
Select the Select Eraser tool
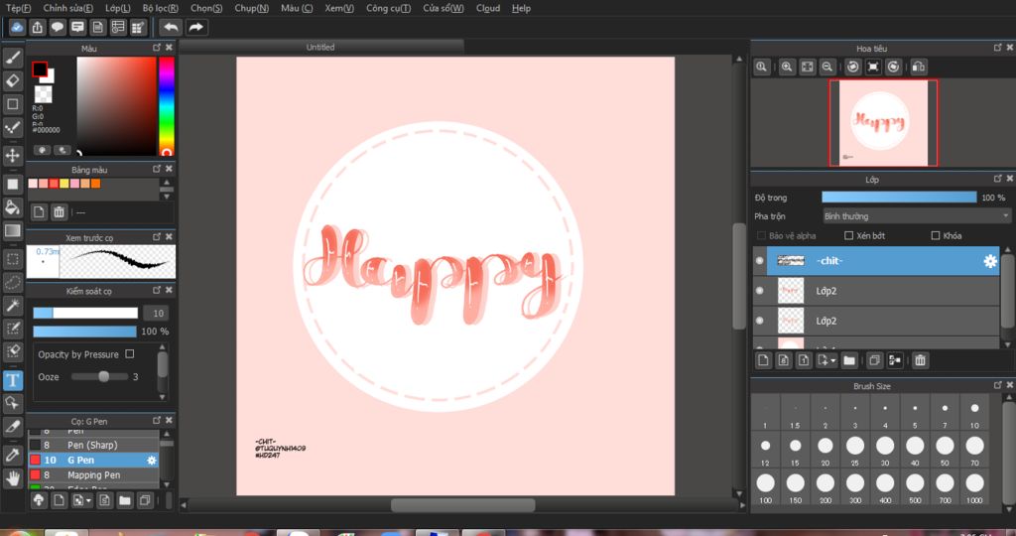click(x=12, y=350)
